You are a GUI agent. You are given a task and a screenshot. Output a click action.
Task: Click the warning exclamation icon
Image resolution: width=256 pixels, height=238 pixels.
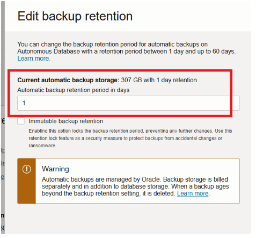(x=27, y=169)
